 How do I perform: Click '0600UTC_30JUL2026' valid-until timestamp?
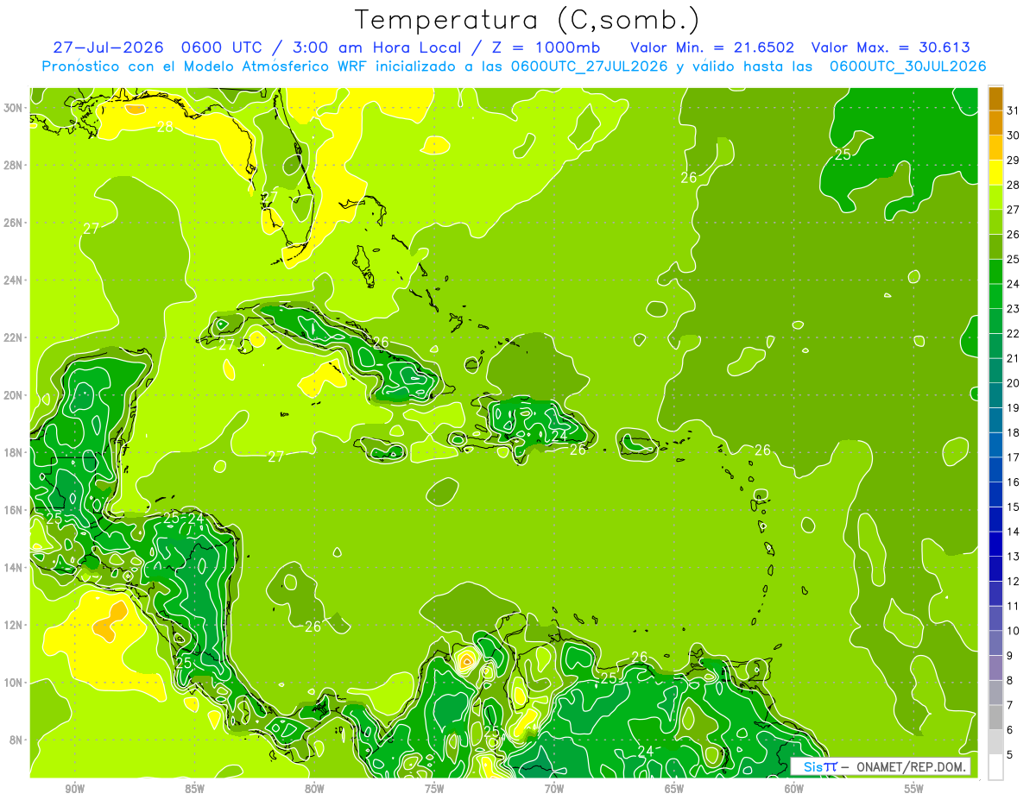coord(907,66)
